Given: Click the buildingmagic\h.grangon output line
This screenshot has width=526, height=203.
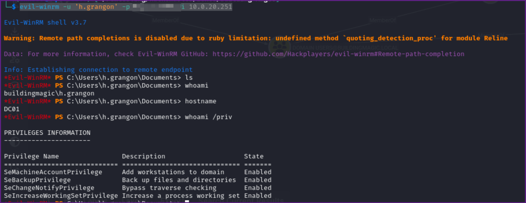Looking at the screenshot, I should click(49, 93).
